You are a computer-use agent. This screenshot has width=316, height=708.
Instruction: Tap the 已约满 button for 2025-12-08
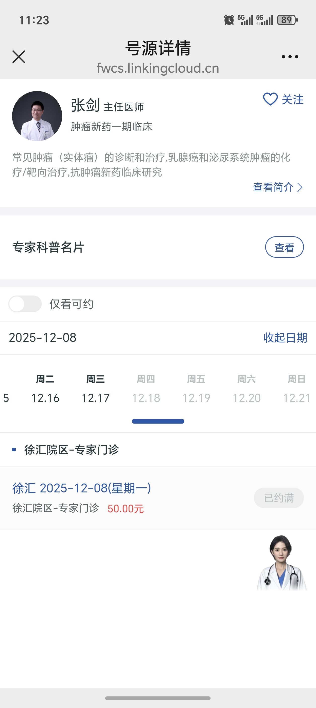pos(279,498)
